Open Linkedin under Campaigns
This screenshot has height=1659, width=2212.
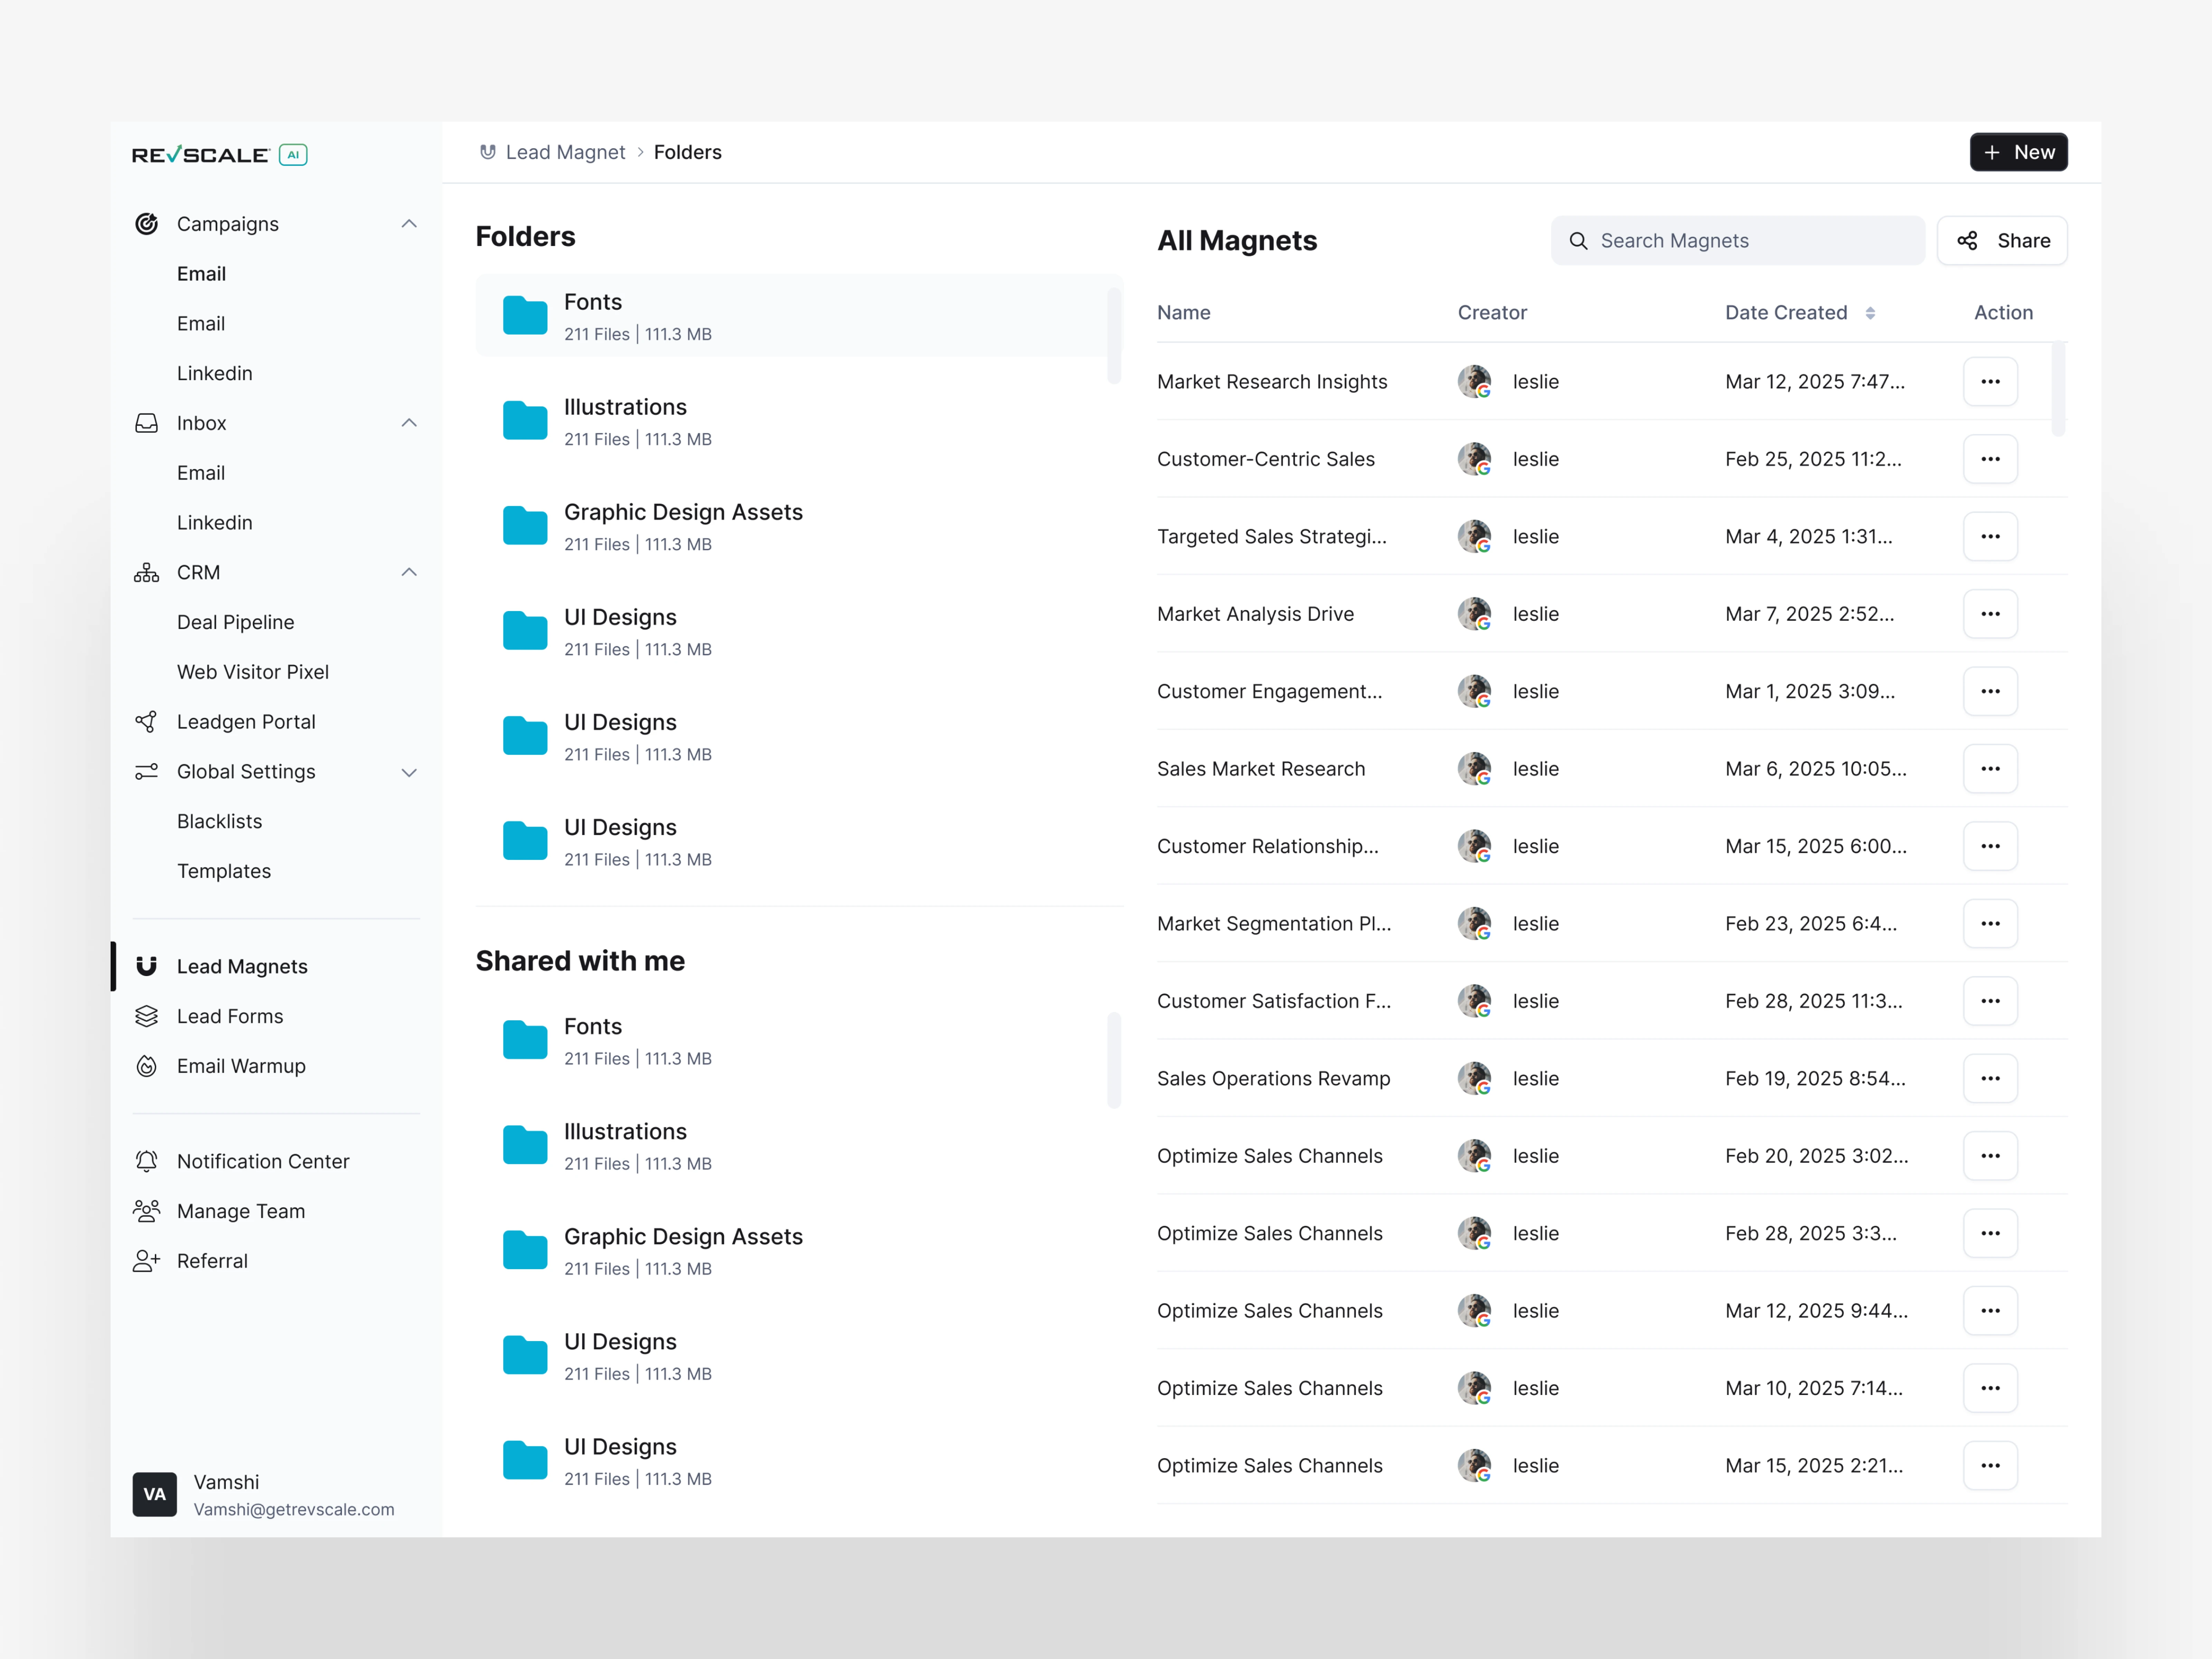tap(215, 373)
